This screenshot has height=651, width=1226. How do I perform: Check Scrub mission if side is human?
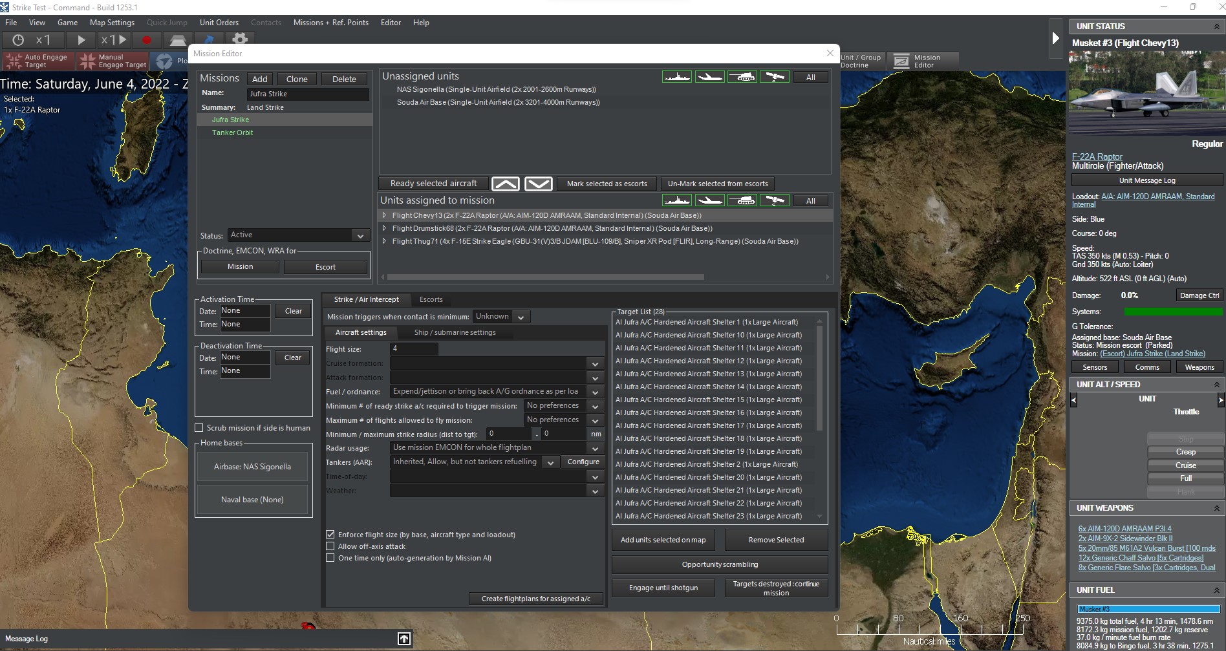click(x=199, y=428)
